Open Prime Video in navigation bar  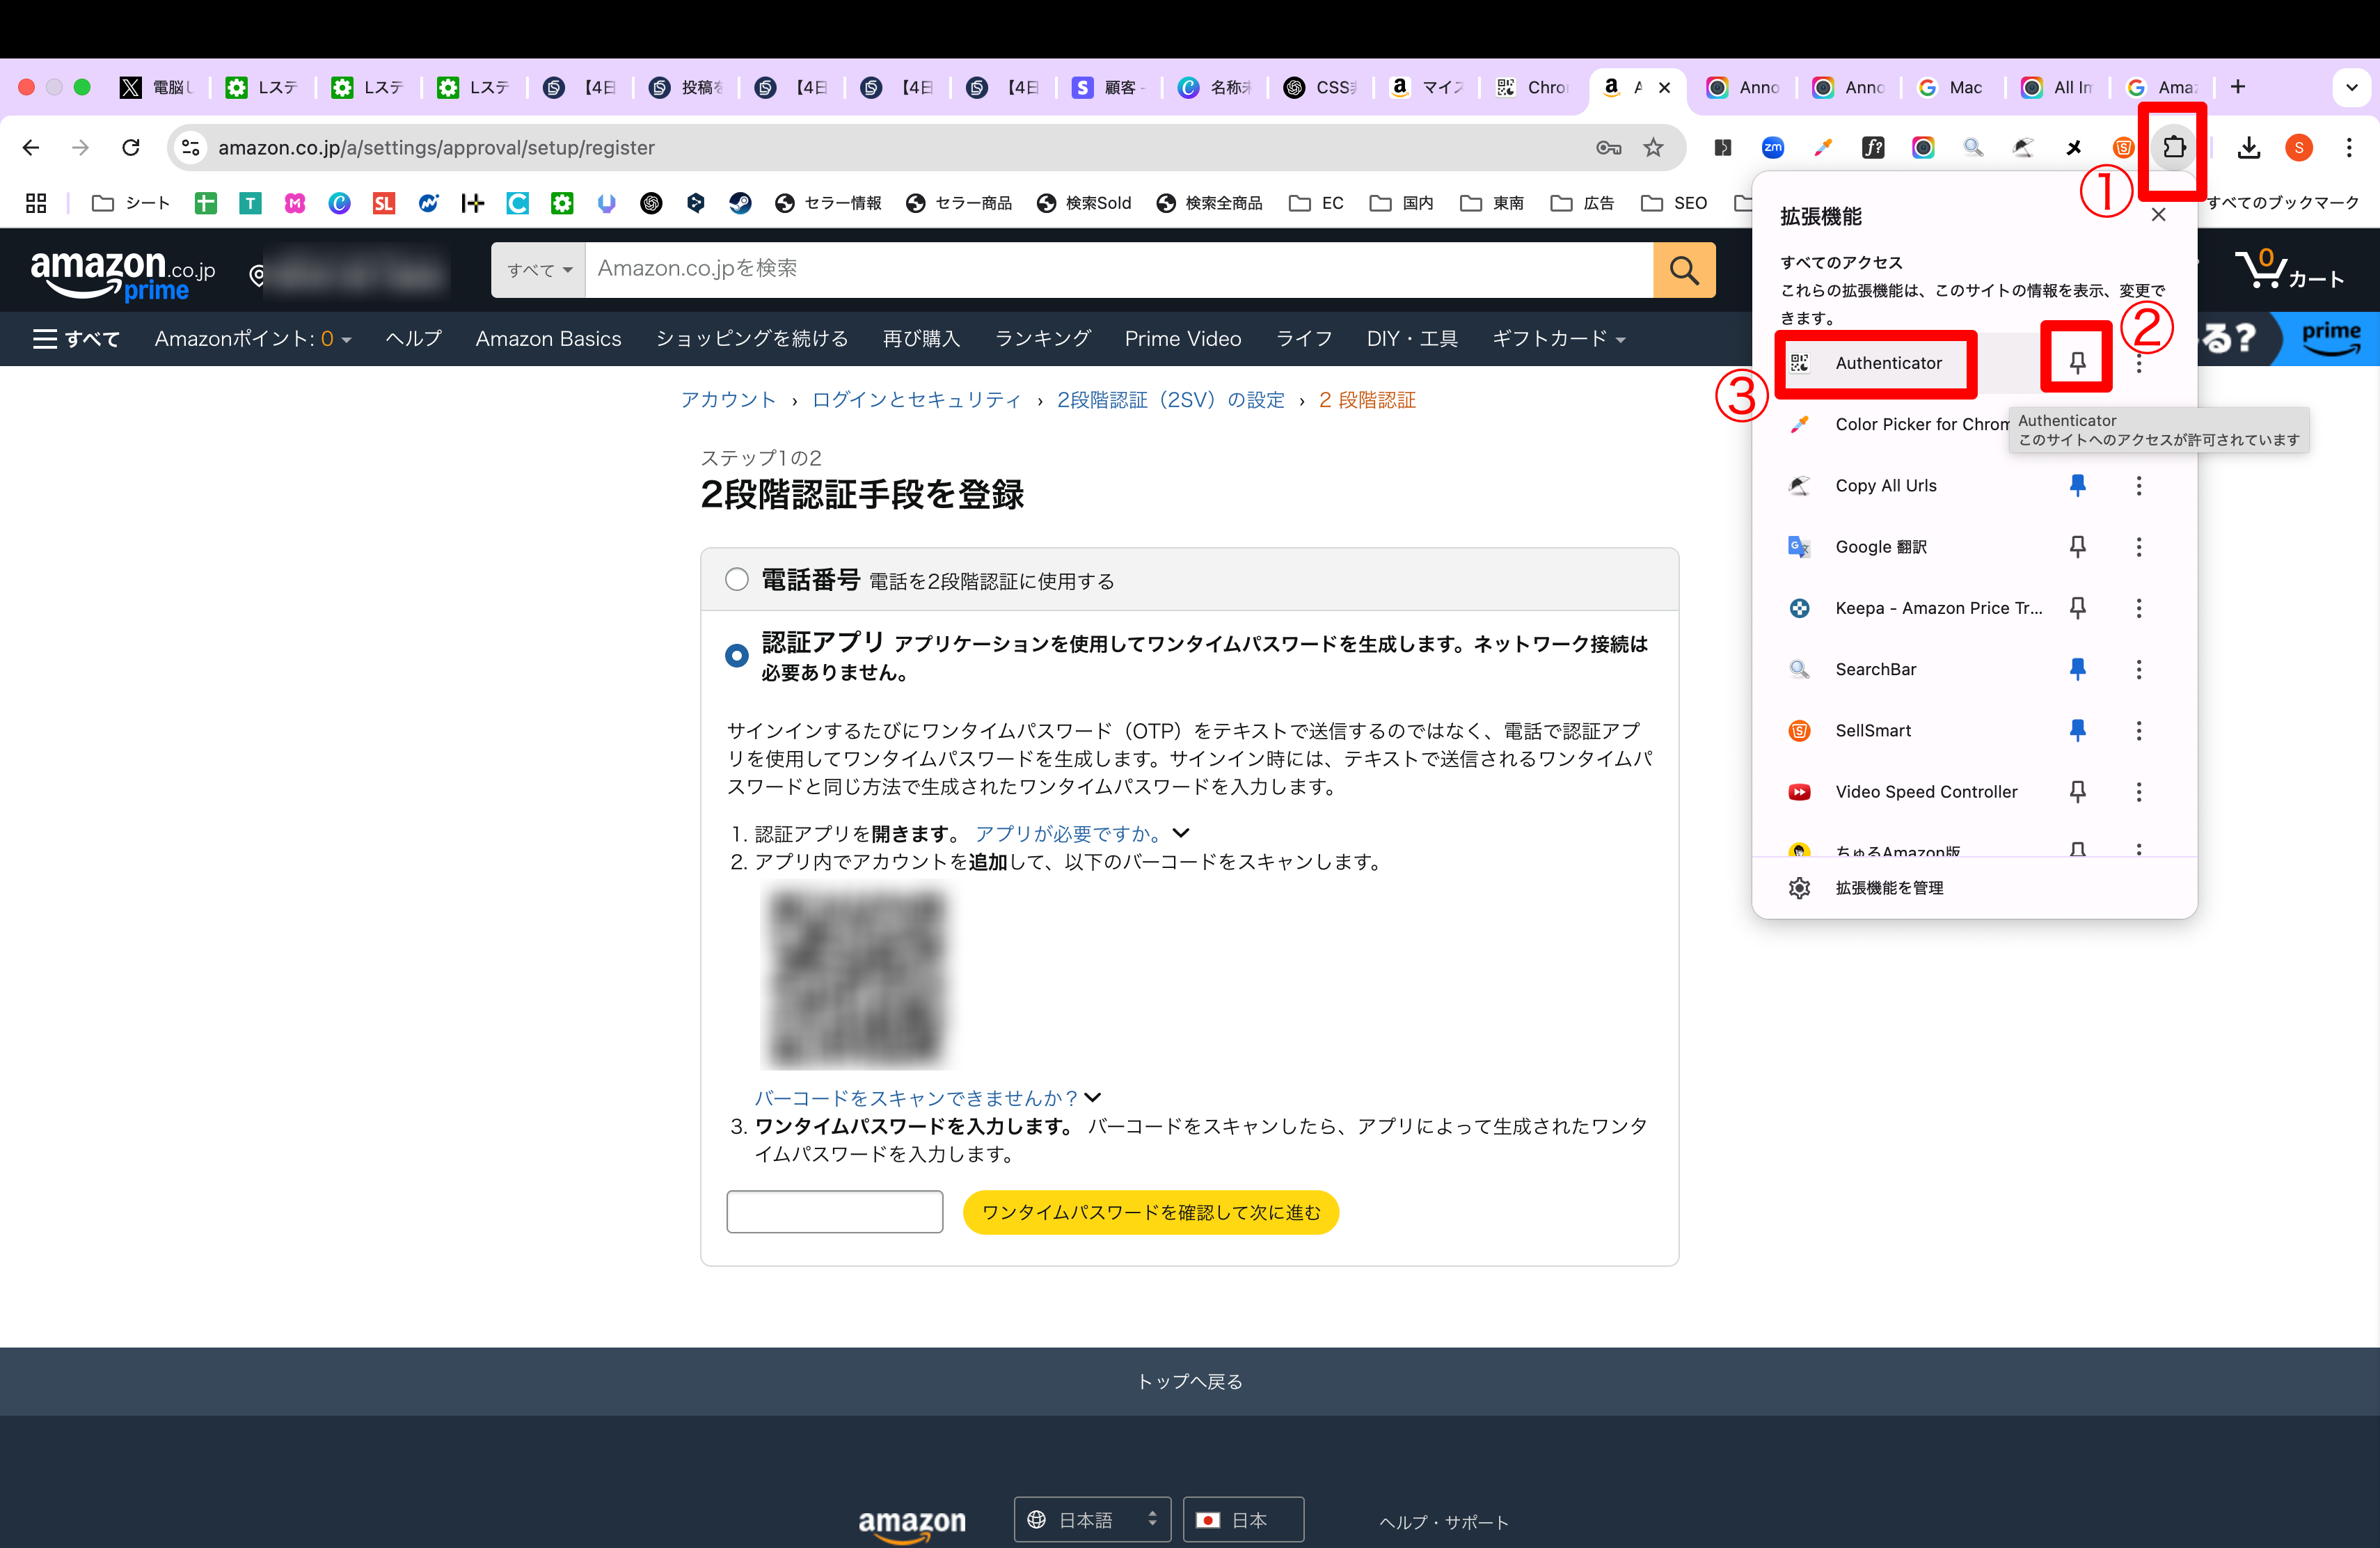coord(1183,339)
